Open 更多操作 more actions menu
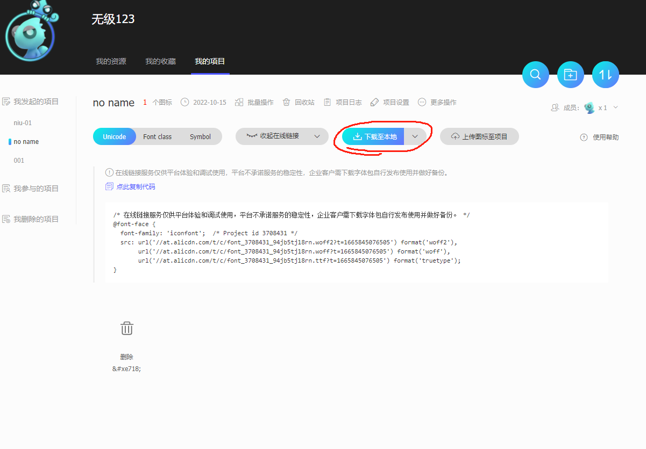 [x=437, y=102]
